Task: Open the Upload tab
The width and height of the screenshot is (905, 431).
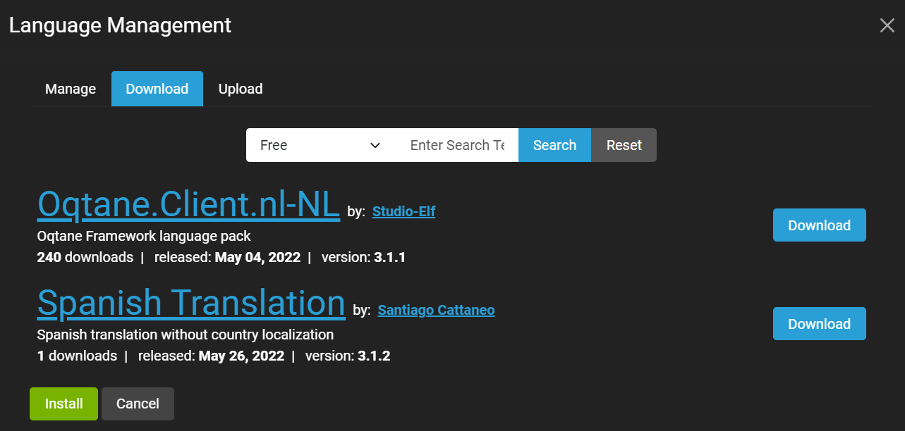Action: [x=241, y=89]
